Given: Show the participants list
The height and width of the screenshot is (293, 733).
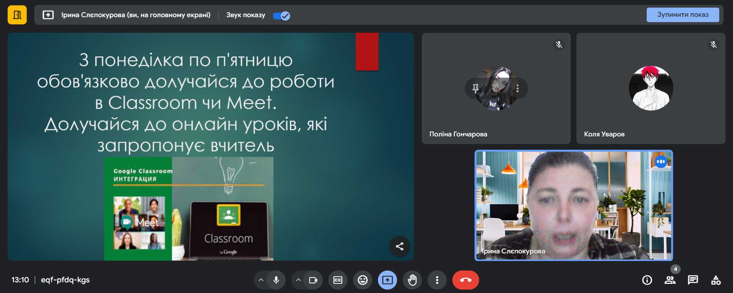Looking at the screenshot, I should coord(670,280).
